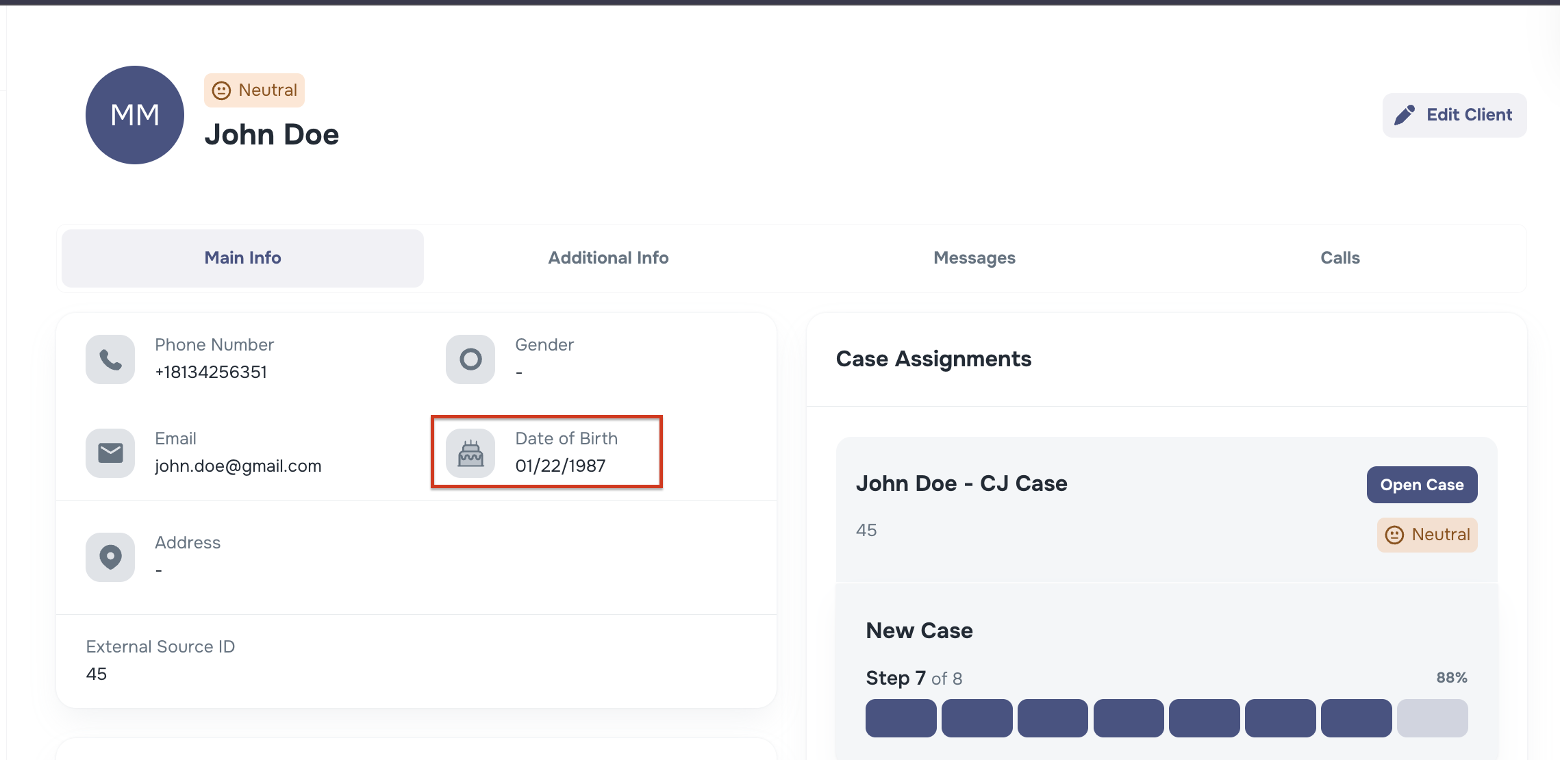Select the Main Info tab
The image size is (1560, 760).
click(x=242, y=258)
